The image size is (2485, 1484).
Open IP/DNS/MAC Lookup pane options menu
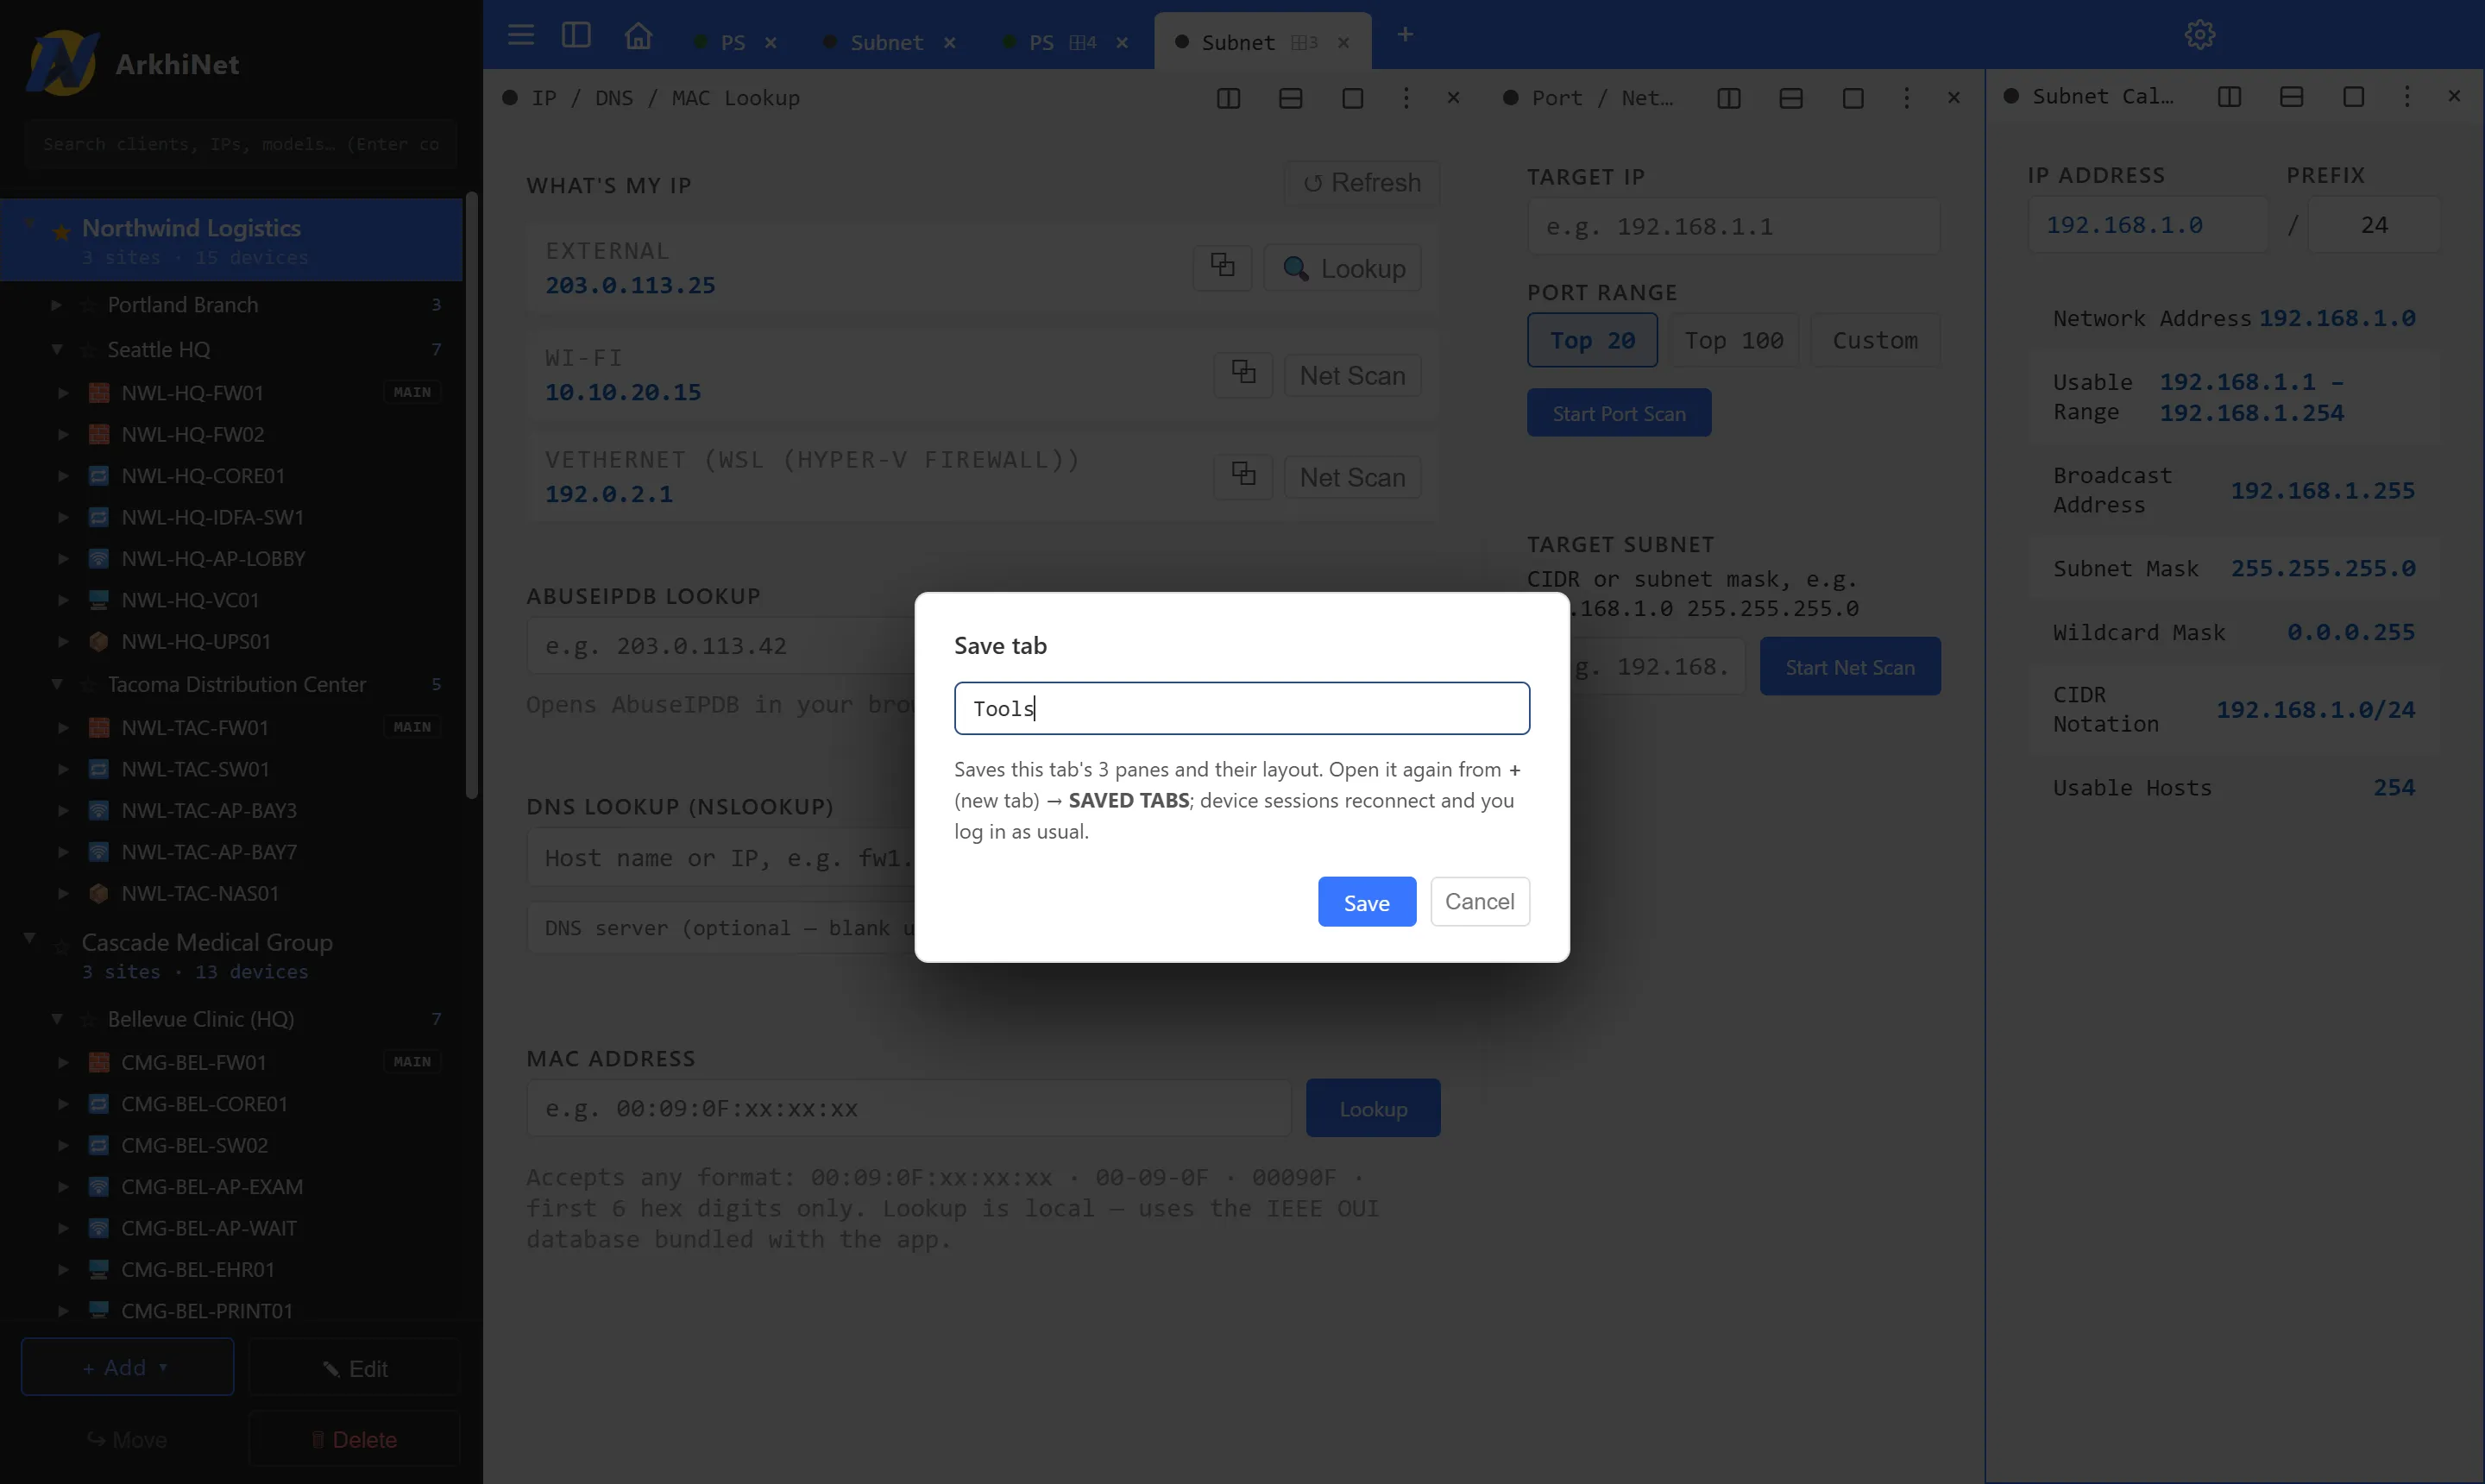1406,98
